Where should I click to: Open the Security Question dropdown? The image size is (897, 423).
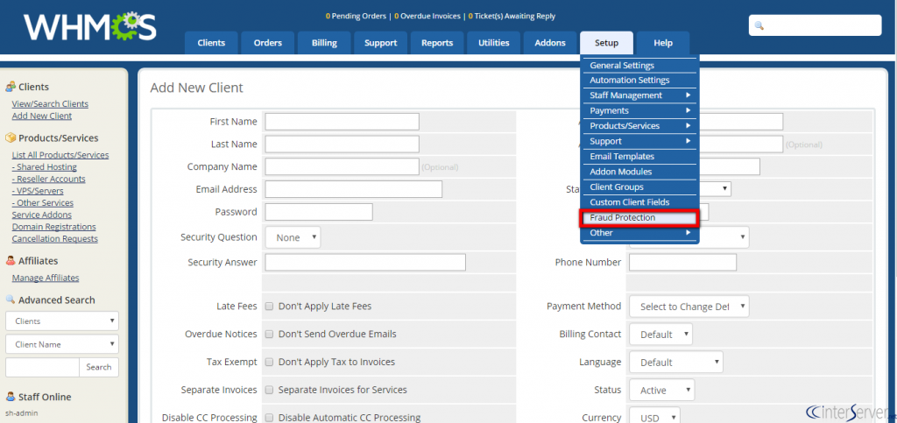[x=293, y=237]
